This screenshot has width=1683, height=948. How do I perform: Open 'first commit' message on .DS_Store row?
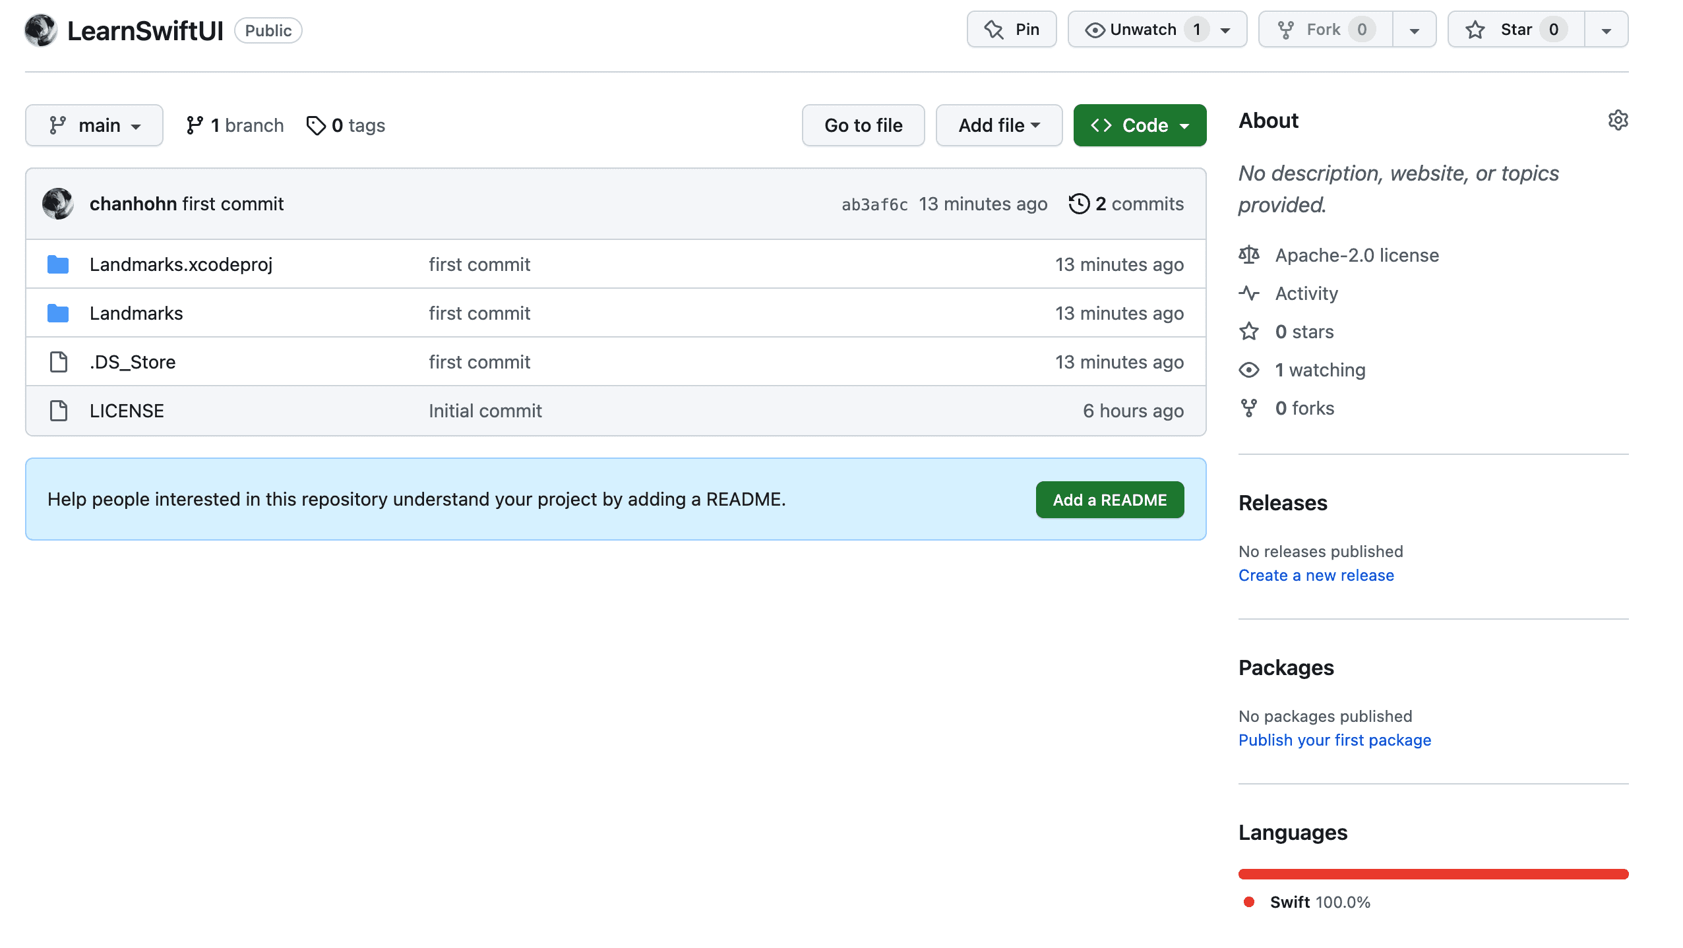(x=479, y=362)
